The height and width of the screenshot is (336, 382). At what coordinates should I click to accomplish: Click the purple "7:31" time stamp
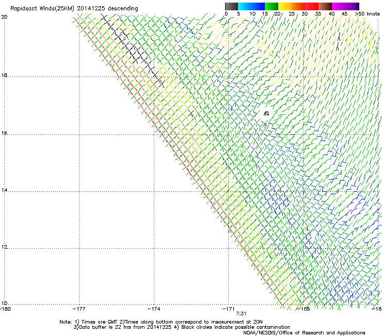241,314
